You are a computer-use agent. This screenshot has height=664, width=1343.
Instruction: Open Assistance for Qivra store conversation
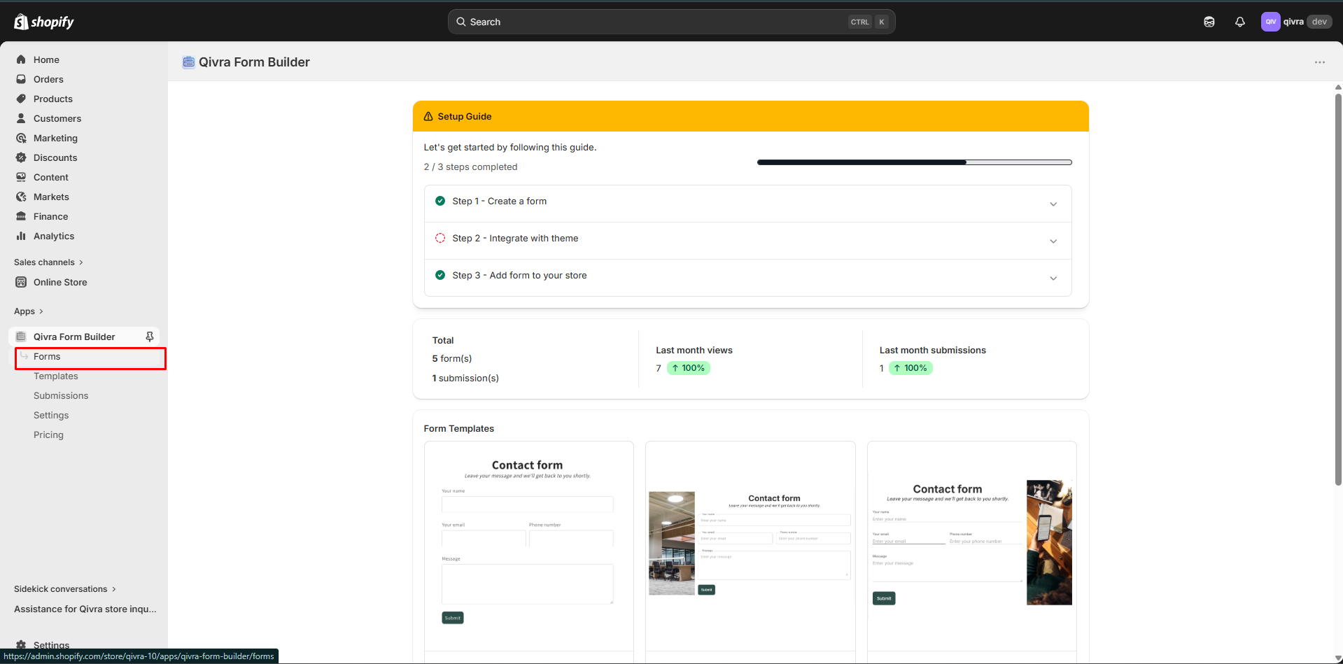point(85,609)
